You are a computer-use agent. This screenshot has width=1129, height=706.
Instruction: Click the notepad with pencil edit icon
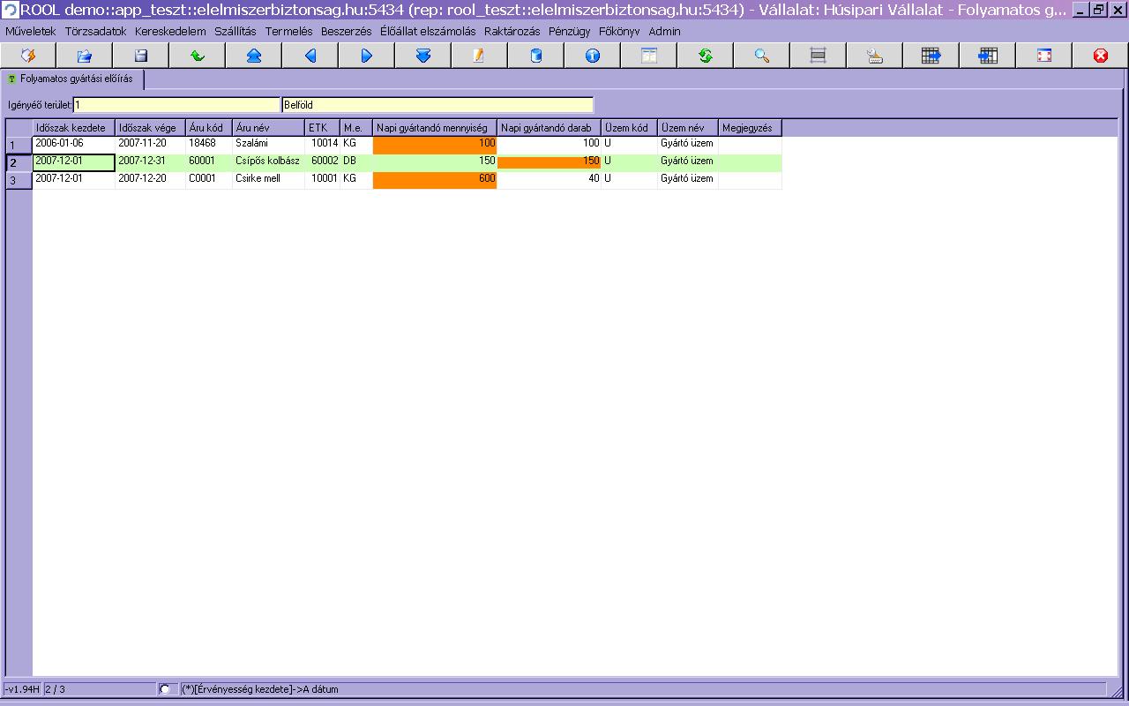[480, 56]
